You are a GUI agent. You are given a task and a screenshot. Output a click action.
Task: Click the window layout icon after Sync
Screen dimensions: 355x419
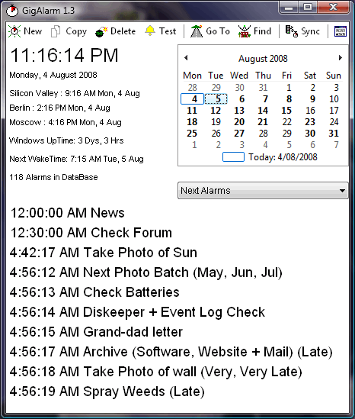tap(341, 31)
